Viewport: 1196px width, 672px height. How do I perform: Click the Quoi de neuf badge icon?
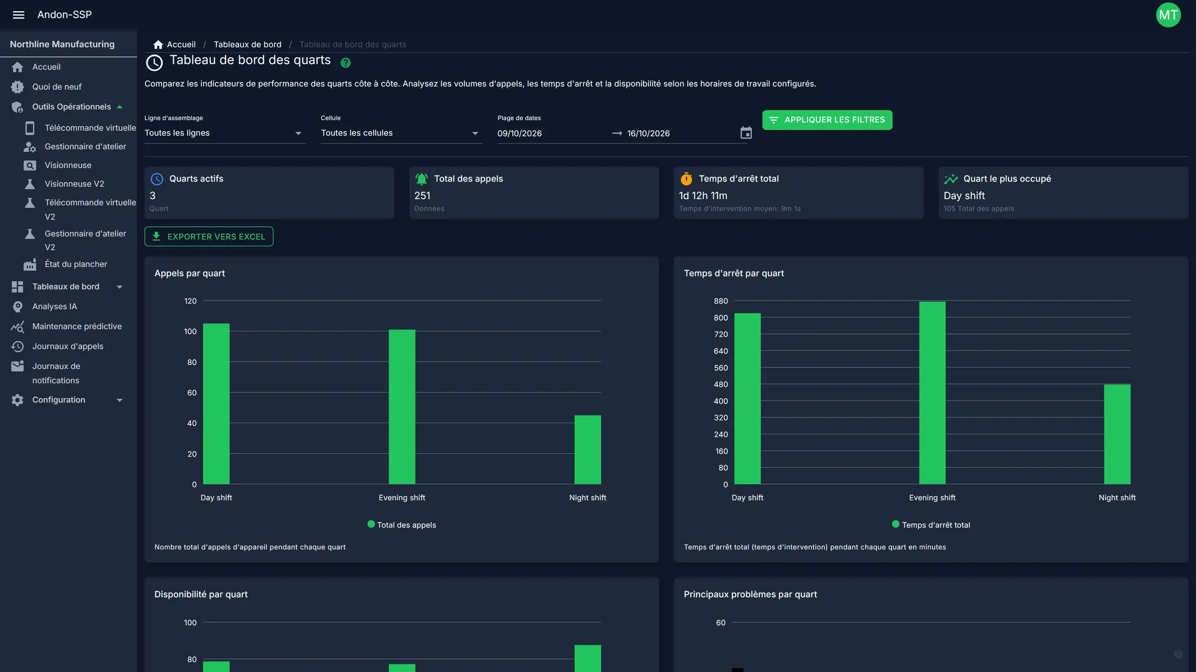[x=17, y=86]
